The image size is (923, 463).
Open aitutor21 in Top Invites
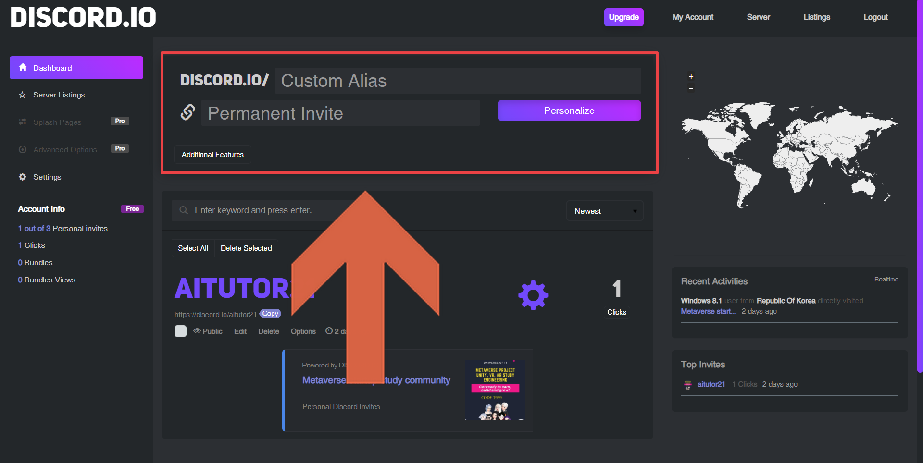[x=711, y=384]
